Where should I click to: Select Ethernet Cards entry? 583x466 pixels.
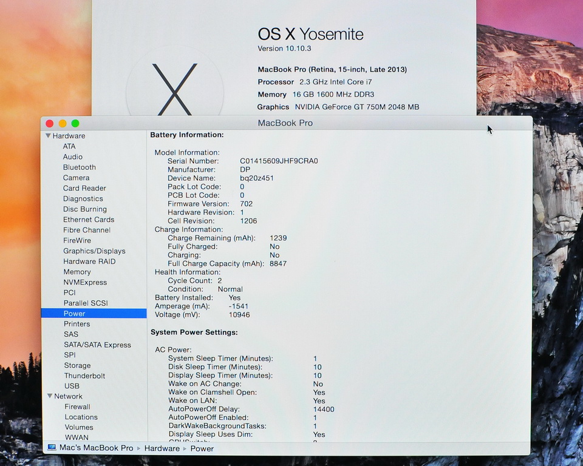(x=89, y=220)
